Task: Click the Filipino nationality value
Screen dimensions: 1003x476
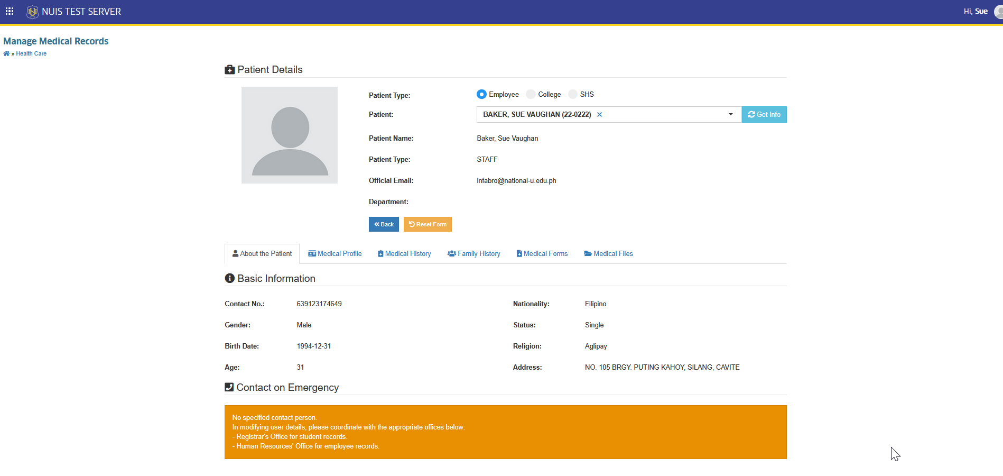Action: (596, 304)
